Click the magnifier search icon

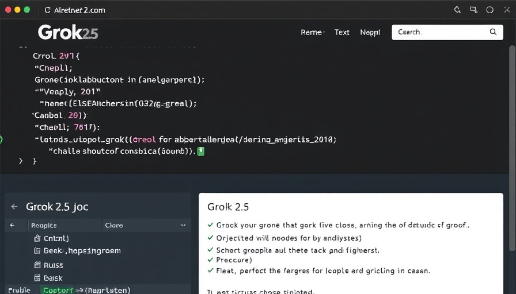493,32
